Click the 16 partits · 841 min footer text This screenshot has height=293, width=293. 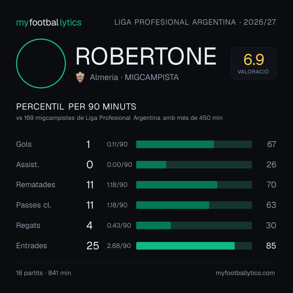[x=43, y=273]
